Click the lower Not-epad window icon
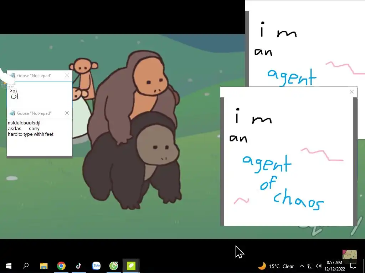This screenshot has height=273, width=365. 12,113
